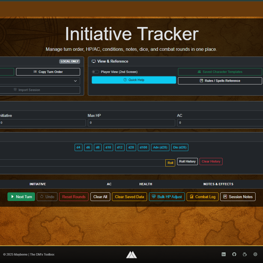This screenshot has height=263, width=263.
Task: Open Session Notes
Action: (238, 197)
